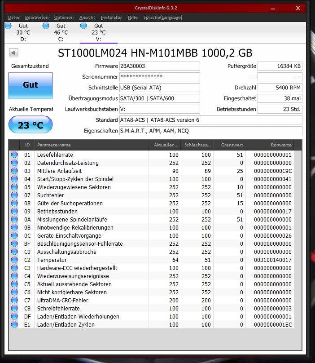Viewport: 315px width, 363px height.
Task: Click the Aktueller column header
Action: pyautogui.click(x=165, y=145)
